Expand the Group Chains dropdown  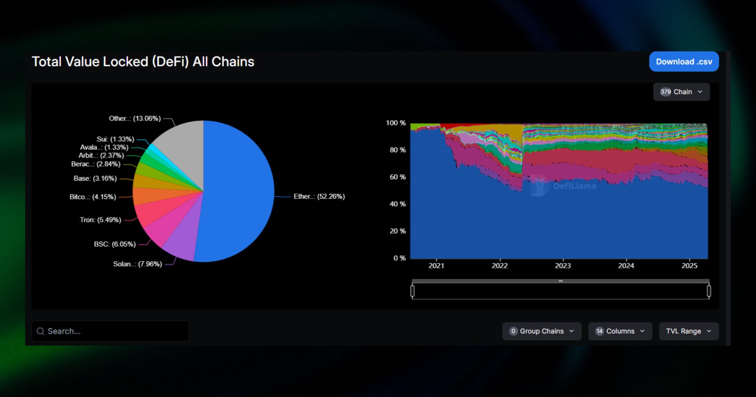click(x=542, y=331)
